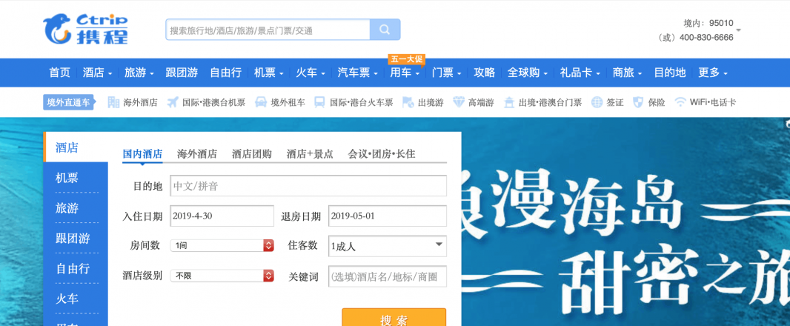Click the WiFi icon for WiFi·电话卡
This screenshot has width=790, height=326.
pos(680,102)
